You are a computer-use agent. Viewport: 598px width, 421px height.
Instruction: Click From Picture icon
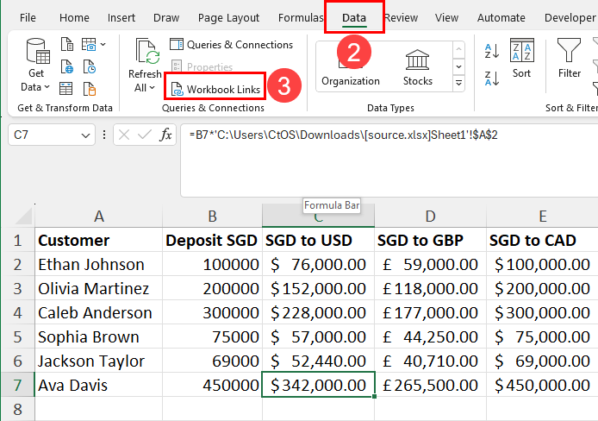pyautogui.click(x=89, y=44)
